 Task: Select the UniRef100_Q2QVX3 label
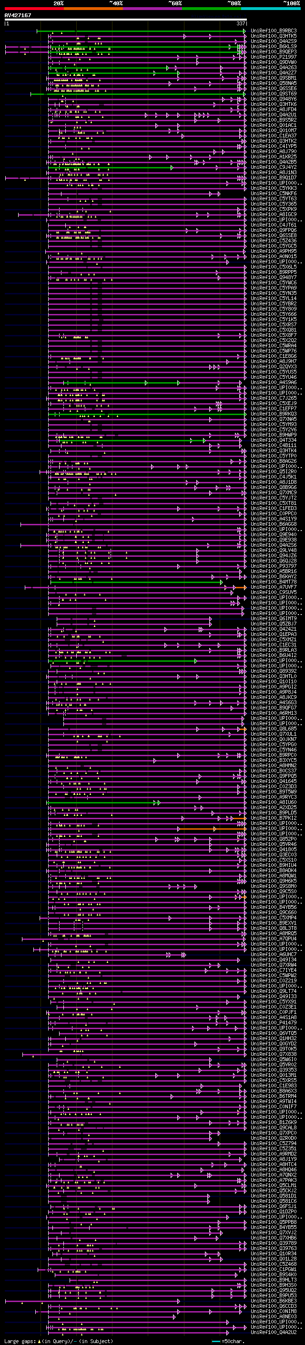pyautogui.click(x=274, y=366)
